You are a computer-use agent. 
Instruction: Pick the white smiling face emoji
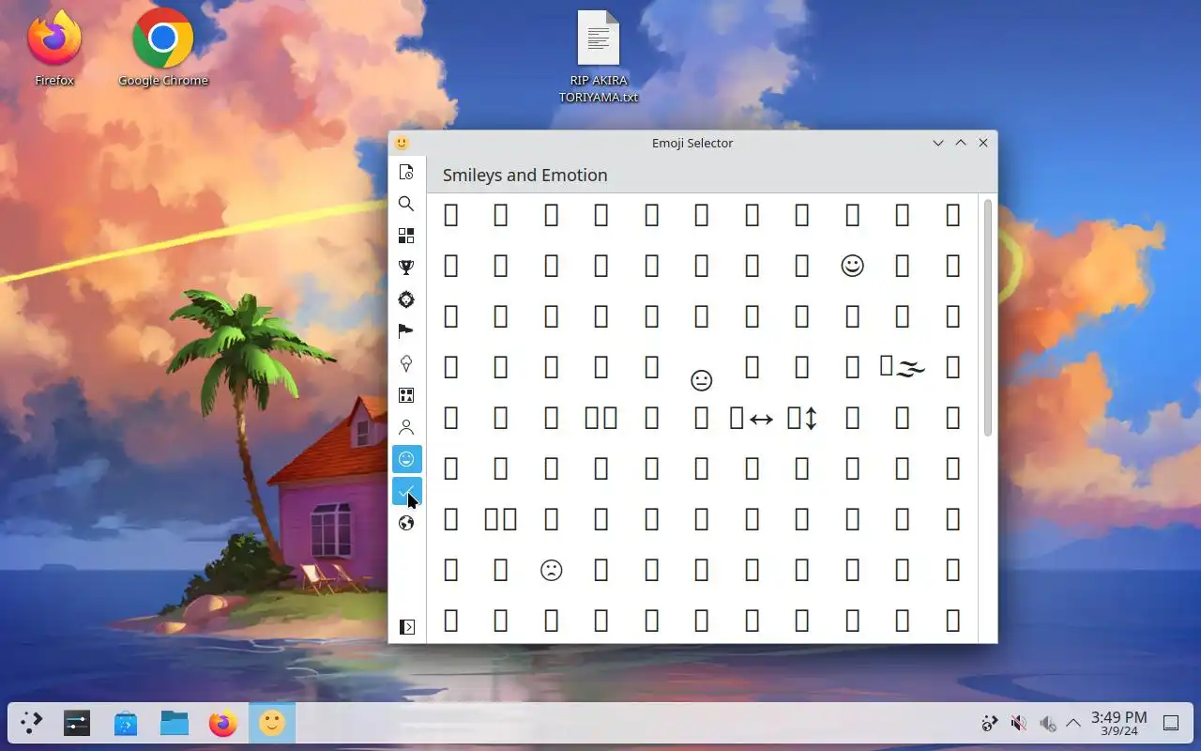852,266
